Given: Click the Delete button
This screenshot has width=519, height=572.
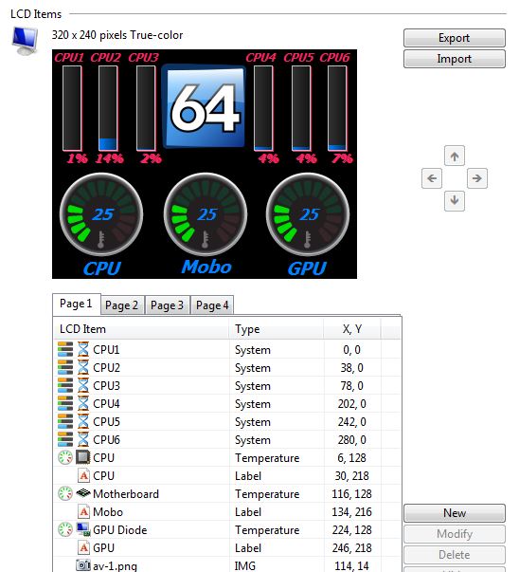Looking at the screenshot, I should coord(455,555).
